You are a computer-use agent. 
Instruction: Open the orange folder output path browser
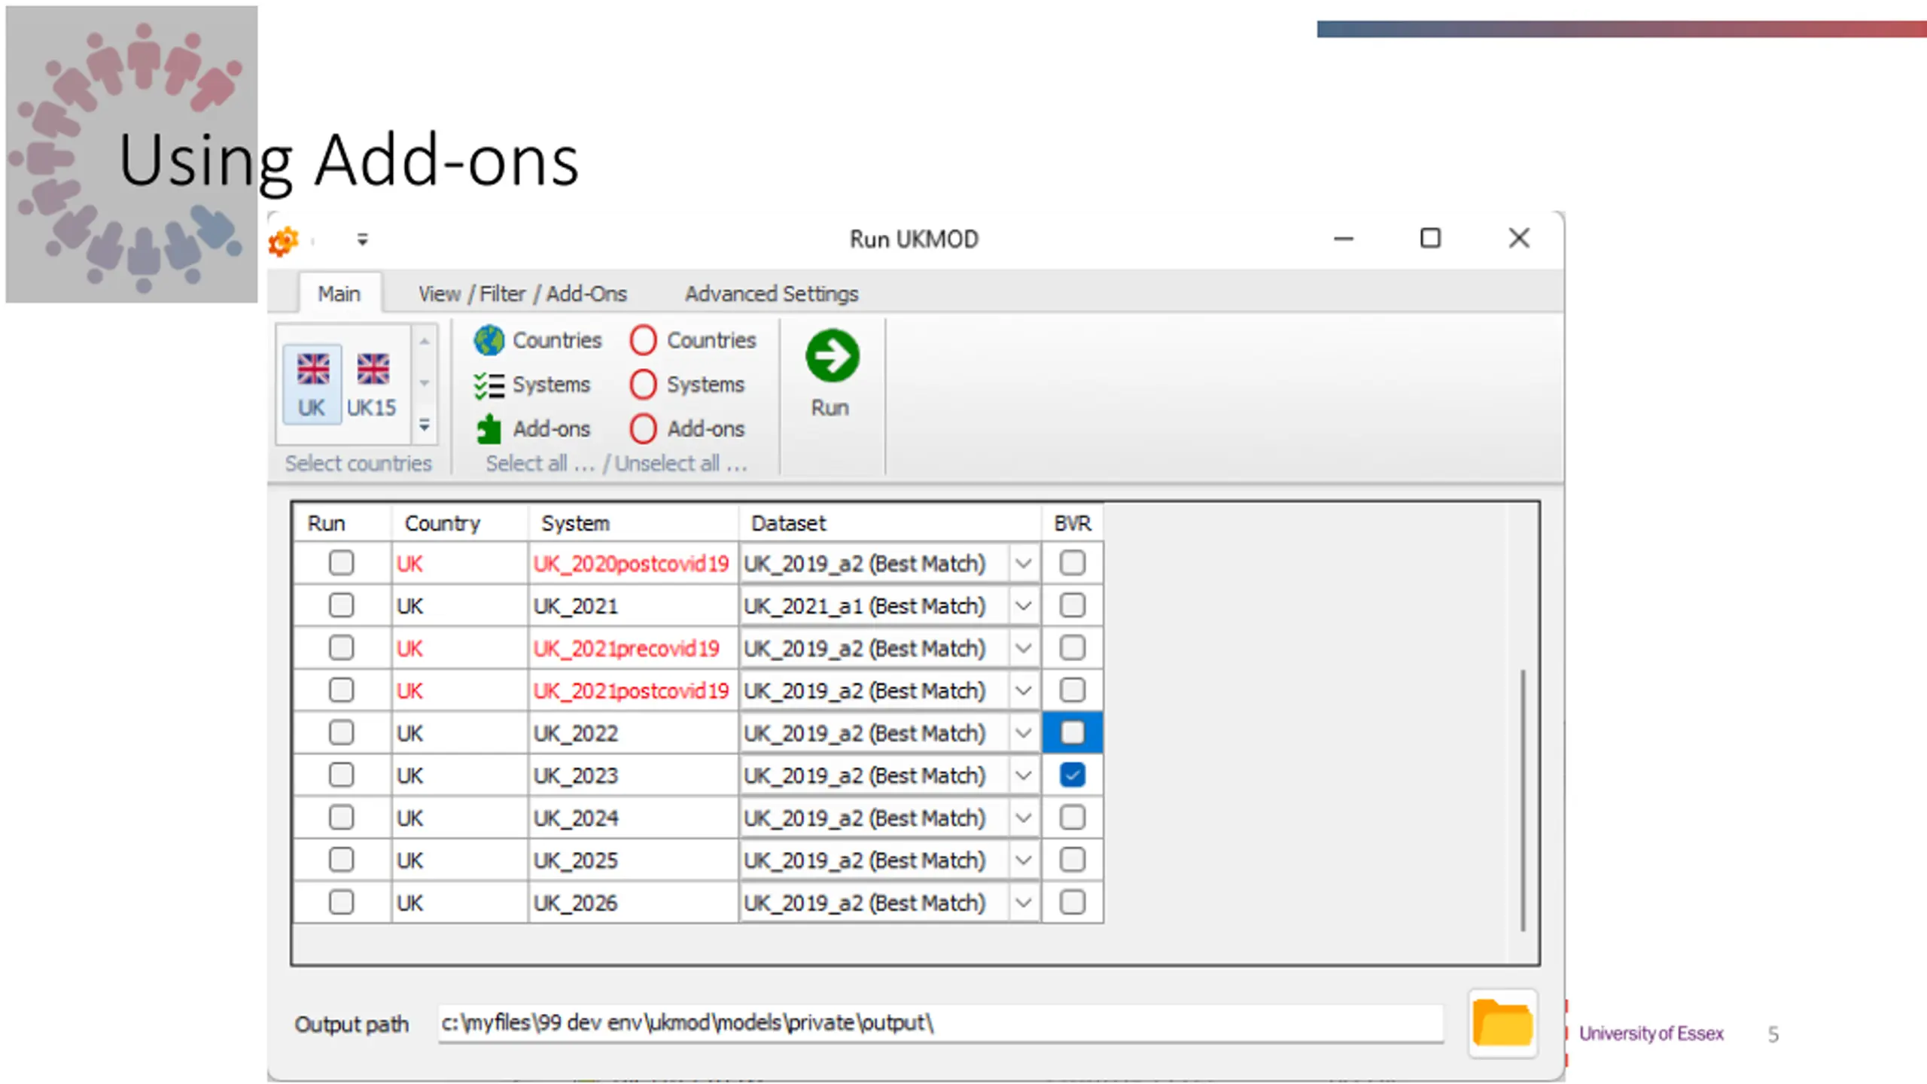pyautogui.click(x=1502, y=1023)
